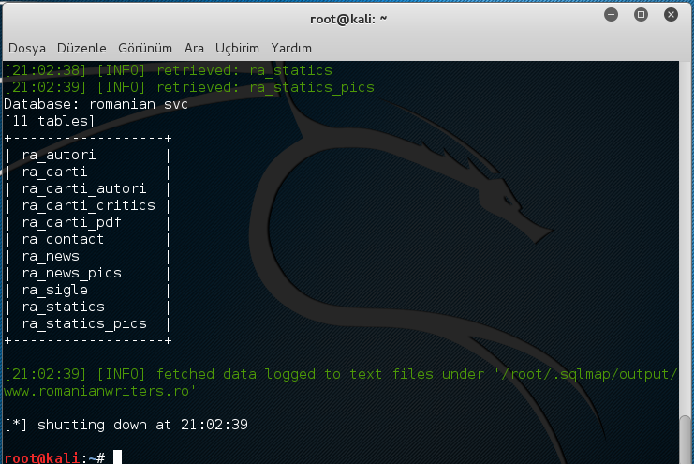Click the terminal vertical scrollbar handle

(x=685, y=440)
